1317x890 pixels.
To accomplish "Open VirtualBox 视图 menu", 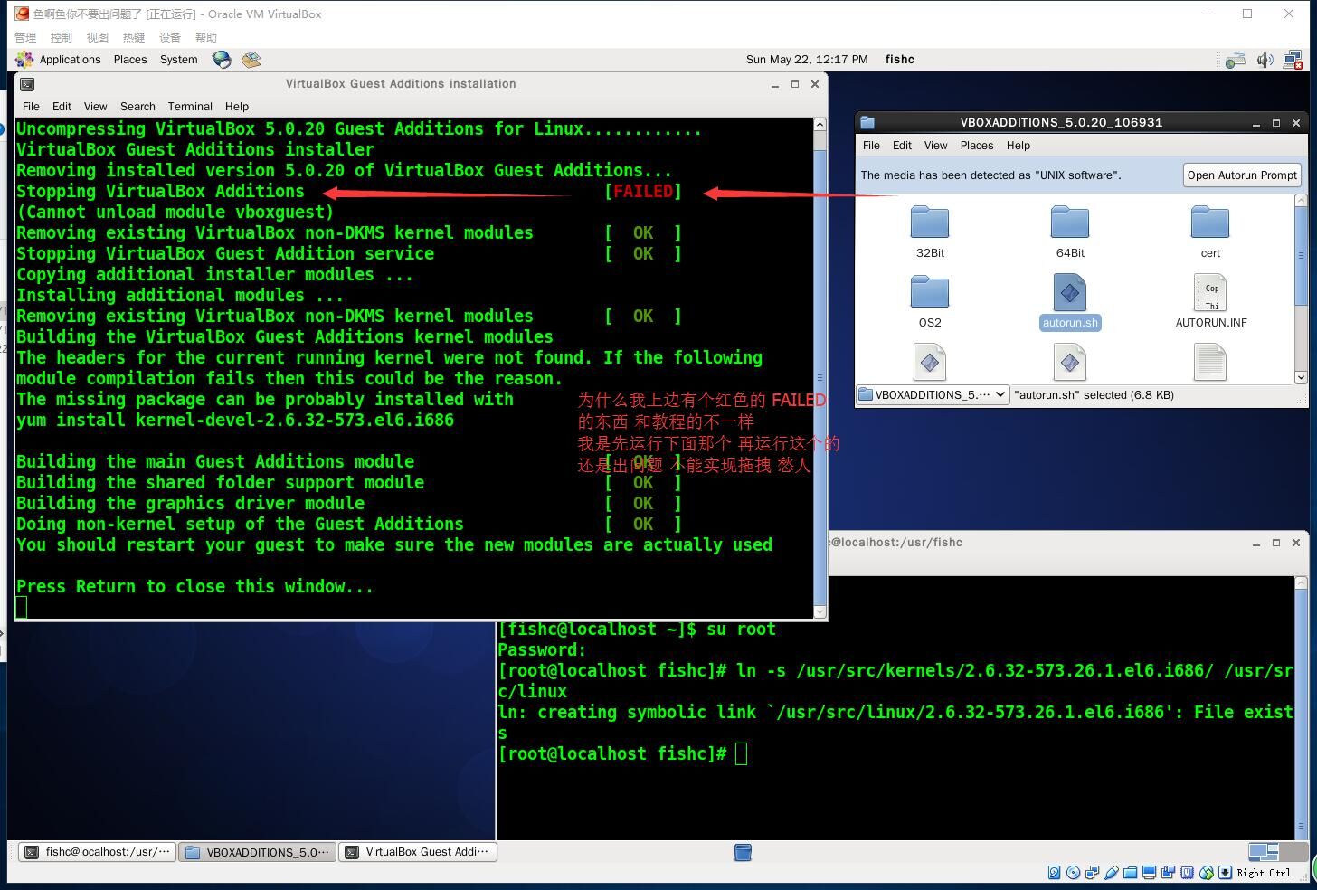I will coord(98,37).
